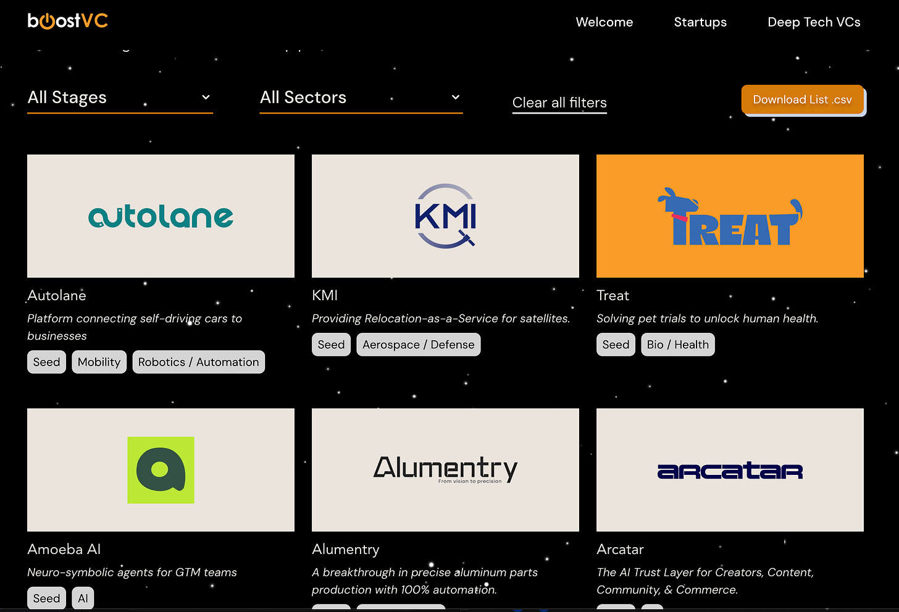The height and width of the screenshot is (612, 899).
Task: Click the boostVC logo
Action: coord(68,21)
